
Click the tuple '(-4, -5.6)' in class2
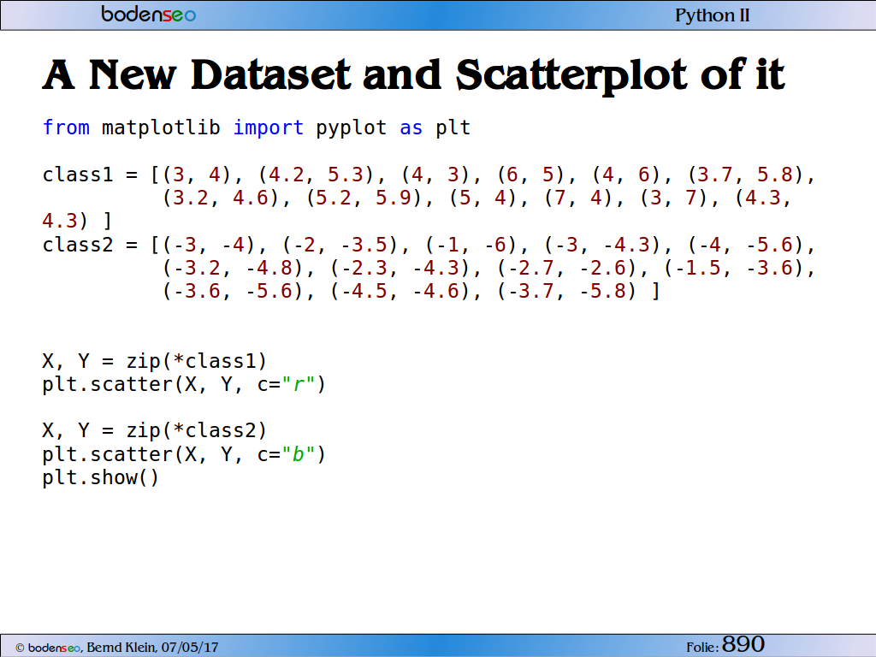tap(745, 245)
